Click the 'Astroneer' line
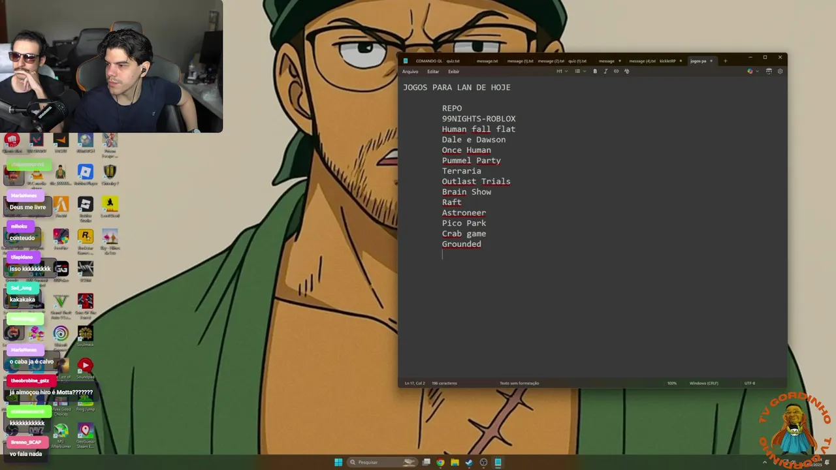 [464, 213]
